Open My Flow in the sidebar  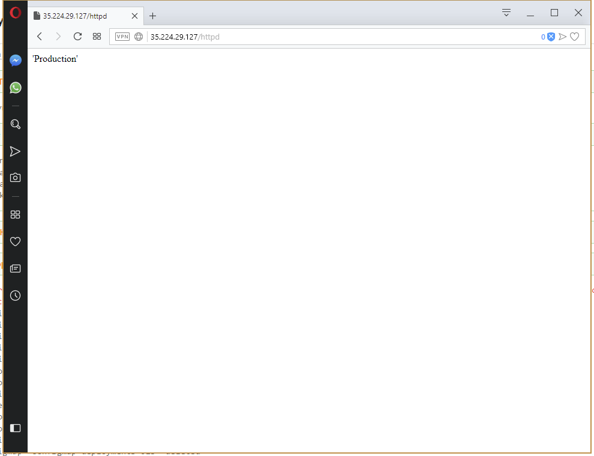[16, 151]
